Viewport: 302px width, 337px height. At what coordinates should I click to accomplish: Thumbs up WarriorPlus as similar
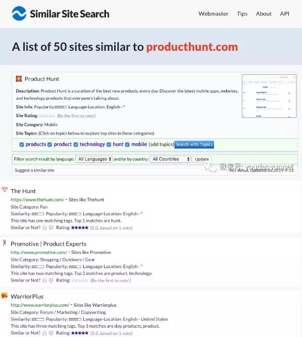(45, 333)
